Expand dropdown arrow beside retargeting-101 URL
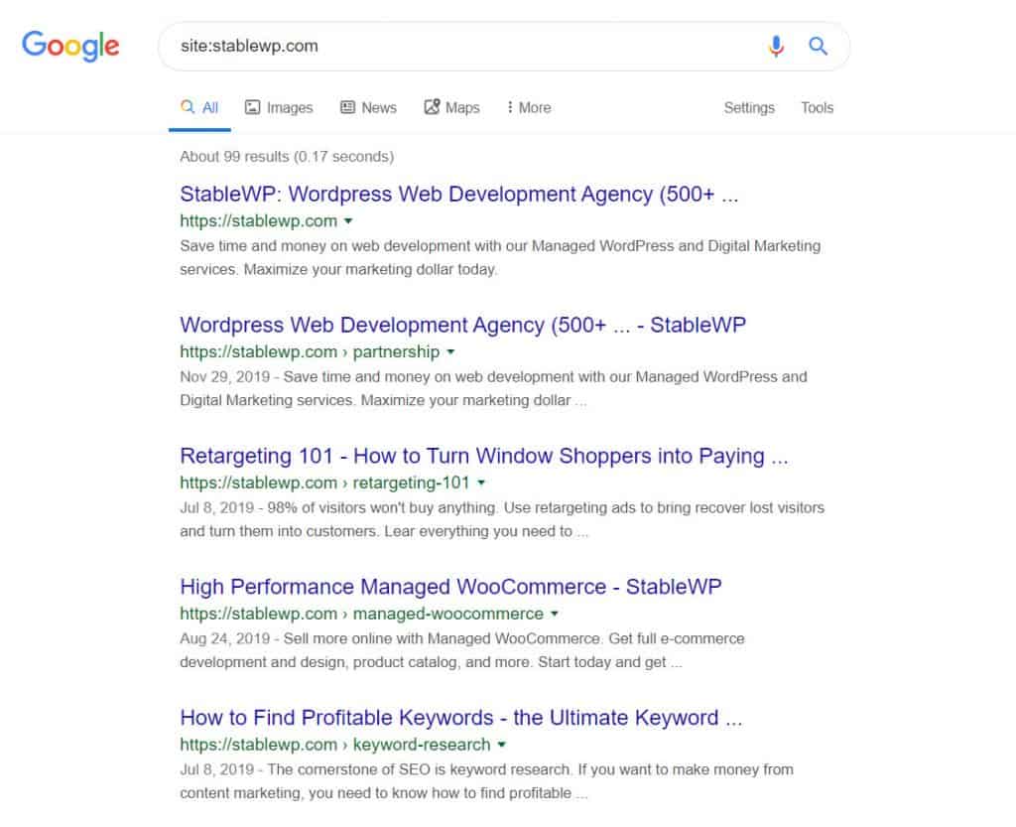Viewport: 1016px width, 827px height. point(481,482)
